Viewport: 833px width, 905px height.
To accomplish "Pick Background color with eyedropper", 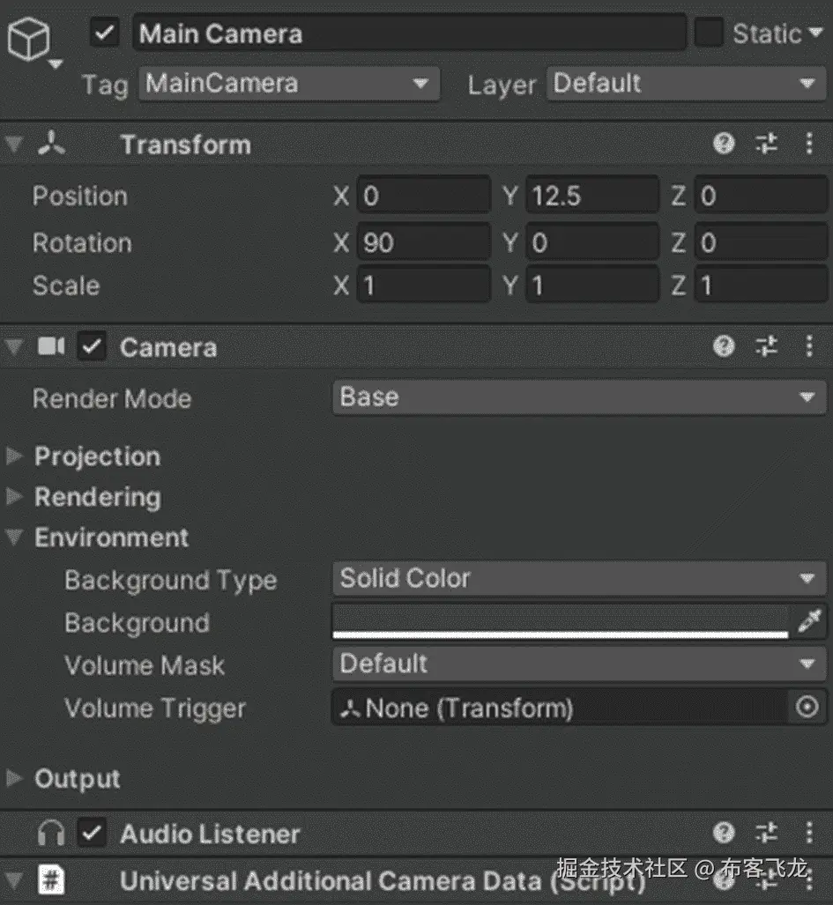I will click(808, 622).
